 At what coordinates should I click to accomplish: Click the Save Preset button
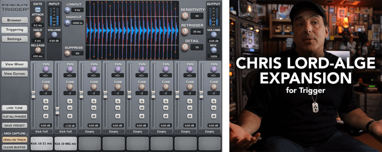pyautogui.click(x=15, y=126)
